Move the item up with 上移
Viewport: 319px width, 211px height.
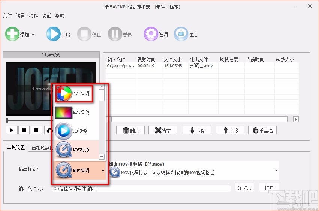pos(230,130)
